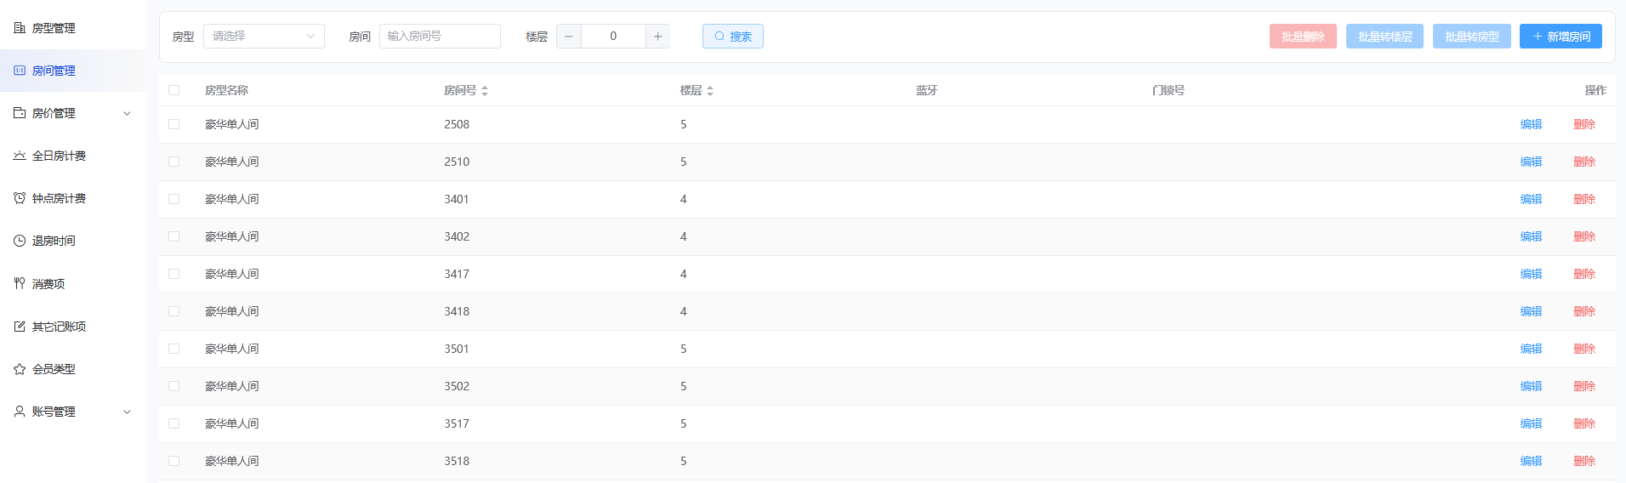Screen dimensions: 1626x483
Task: Check the row for room 3401
Action: [x=174, y=199]
